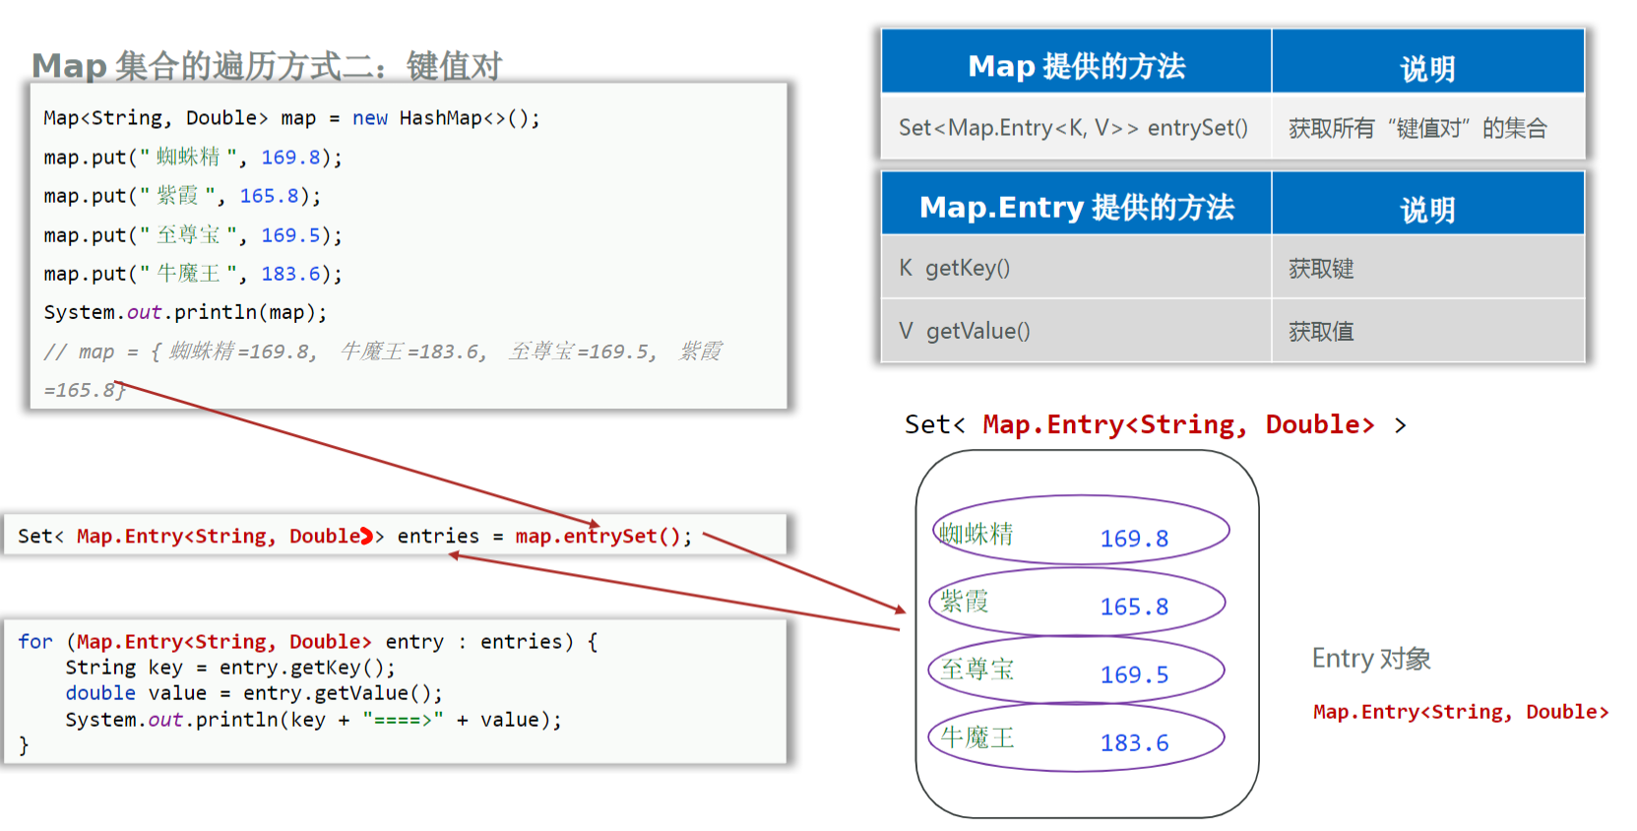Select the 蜘蛛精 169.8 entry oval
The image size is (1637, 831).
coord(1081,533)
